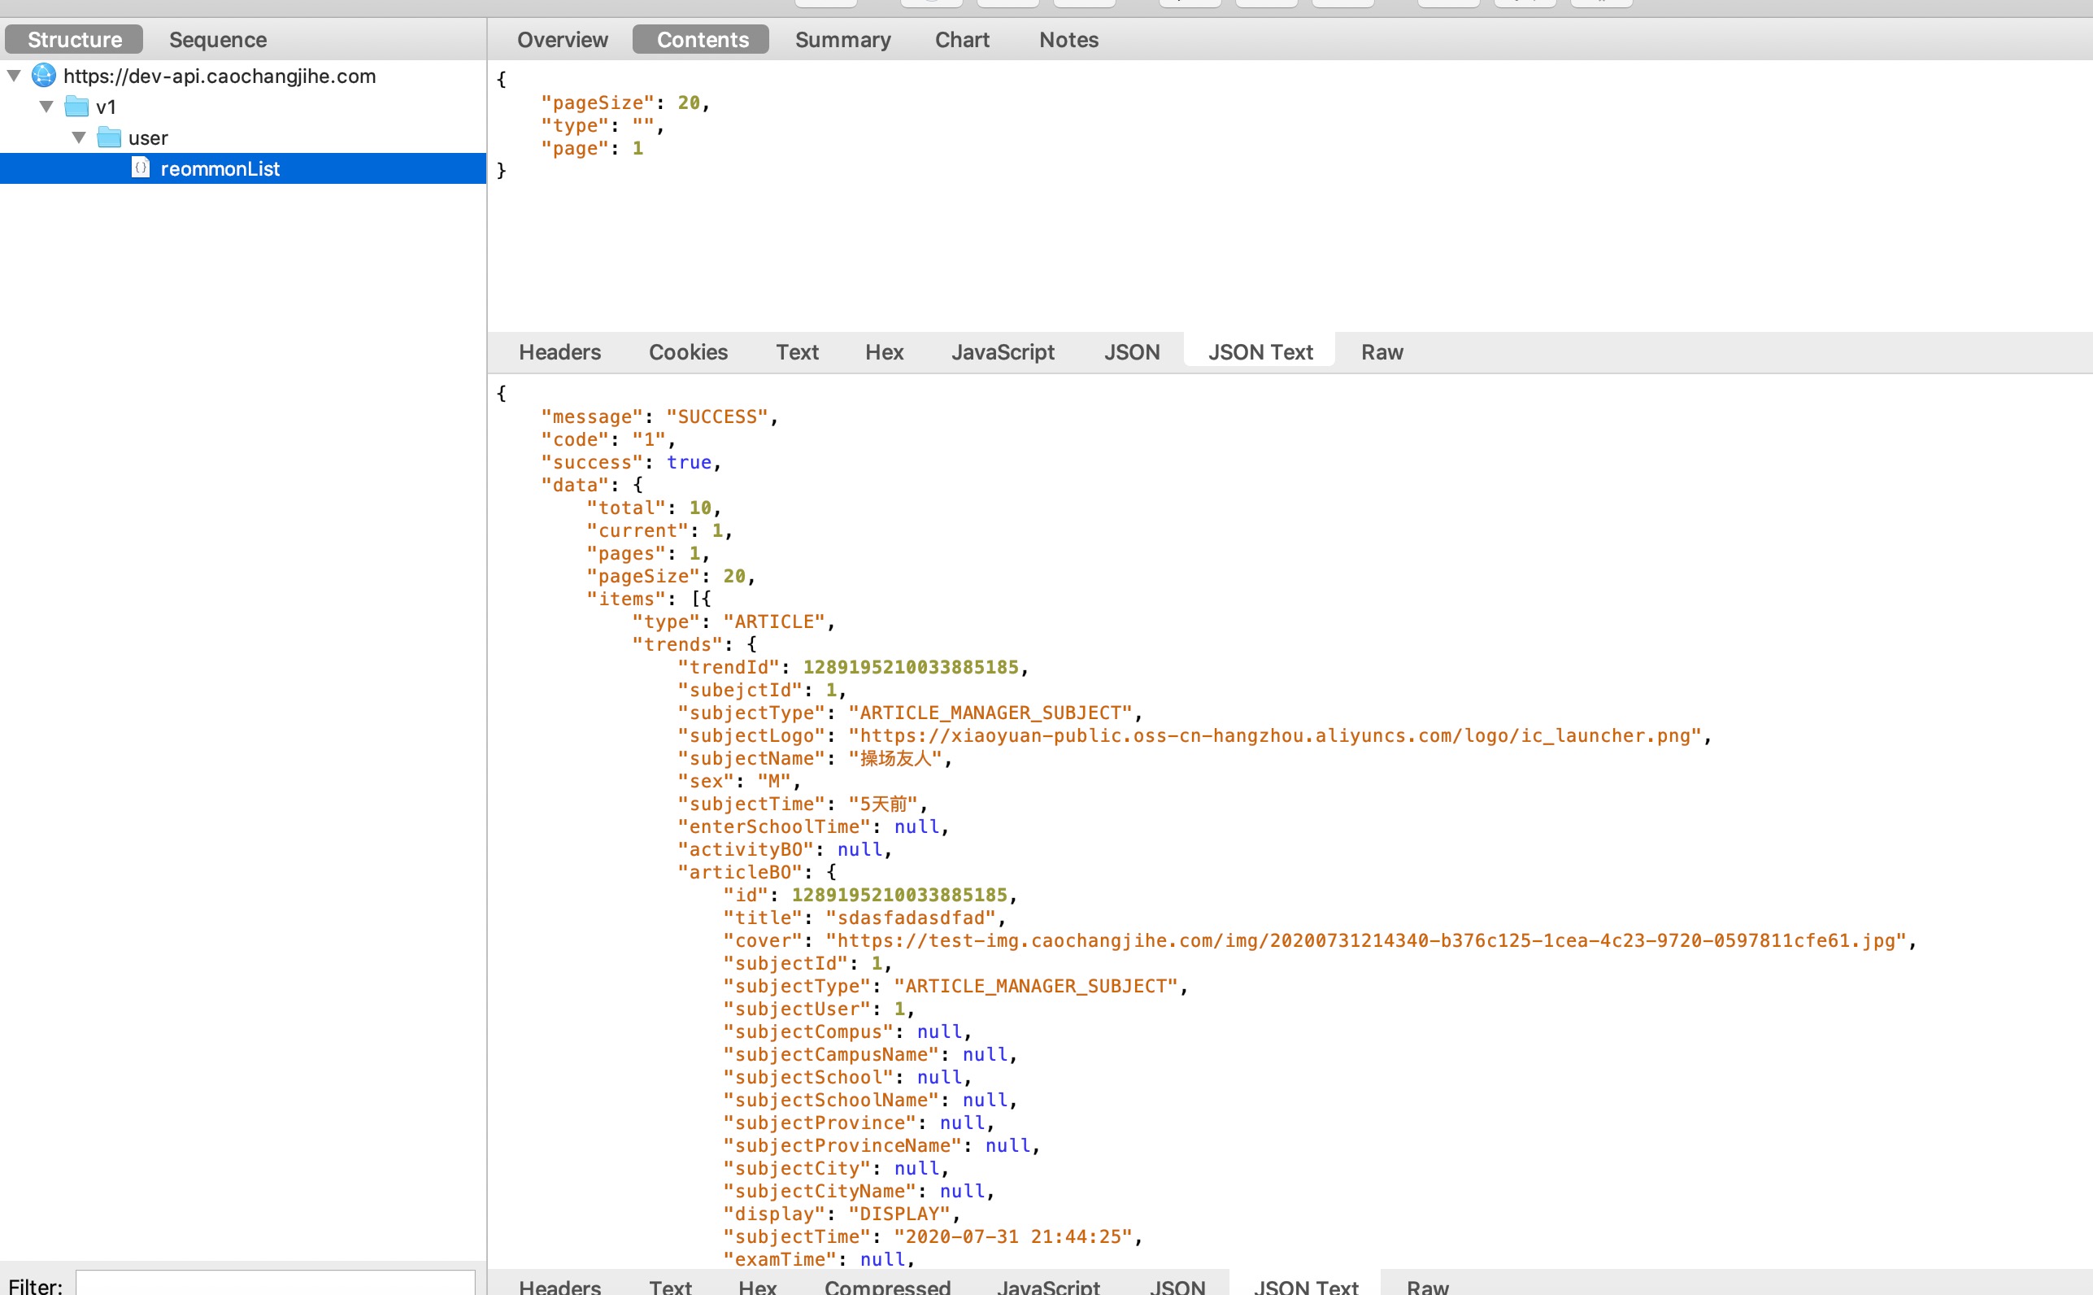Click the reommonList JSON file icon
This screenshot has width=2093, height=1295.
click(x=141, y=168)
